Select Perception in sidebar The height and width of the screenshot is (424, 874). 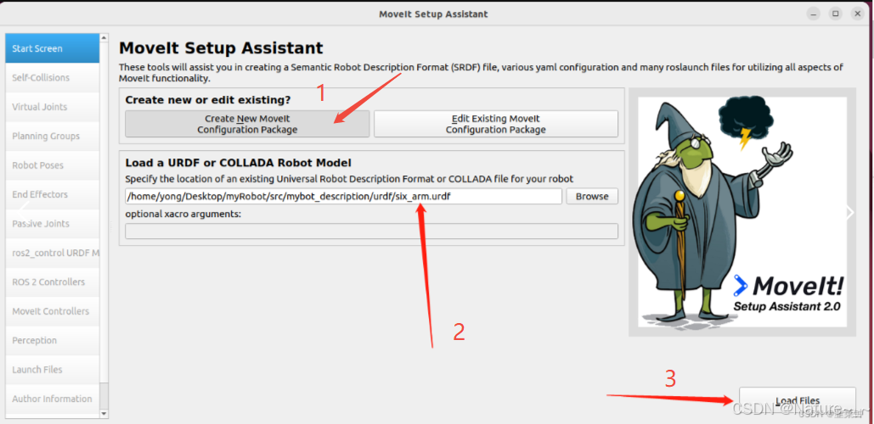click(x=53, y=341)
